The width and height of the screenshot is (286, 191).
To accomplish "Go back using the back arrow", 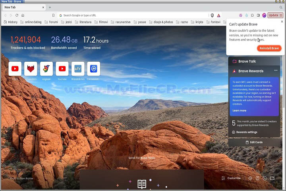I will [x=5, y=16].
